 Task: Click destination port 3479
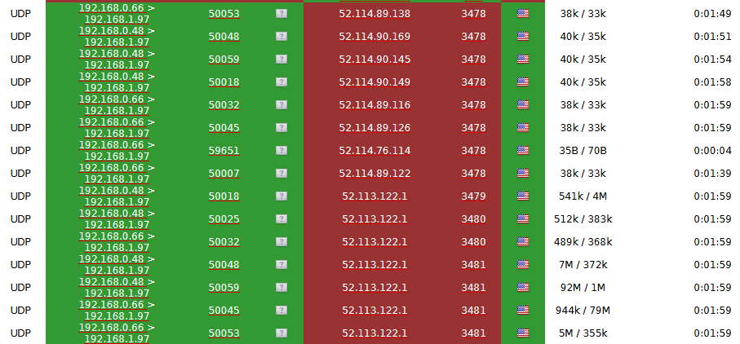(473, 196)
